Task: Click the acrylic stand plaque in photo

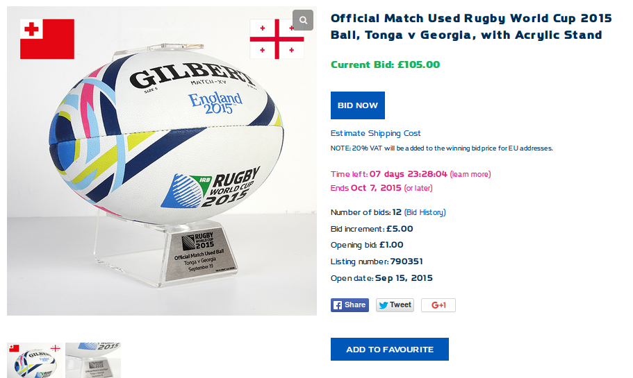Action: [202, 252]
